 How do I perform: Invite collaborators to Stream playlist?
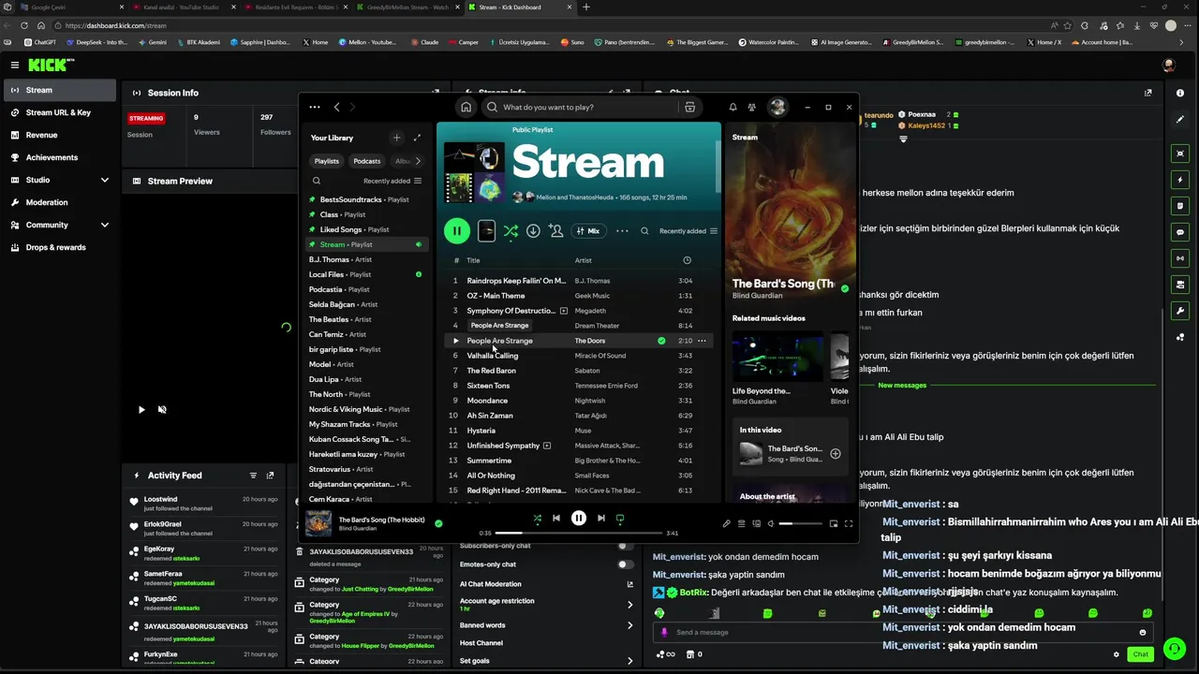556,230
